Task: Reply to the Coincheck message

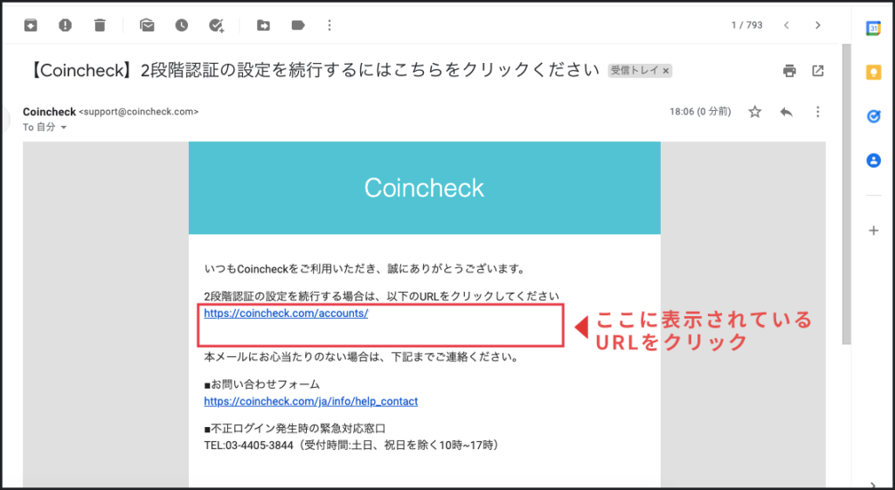Action: click(x=786, y=112)
